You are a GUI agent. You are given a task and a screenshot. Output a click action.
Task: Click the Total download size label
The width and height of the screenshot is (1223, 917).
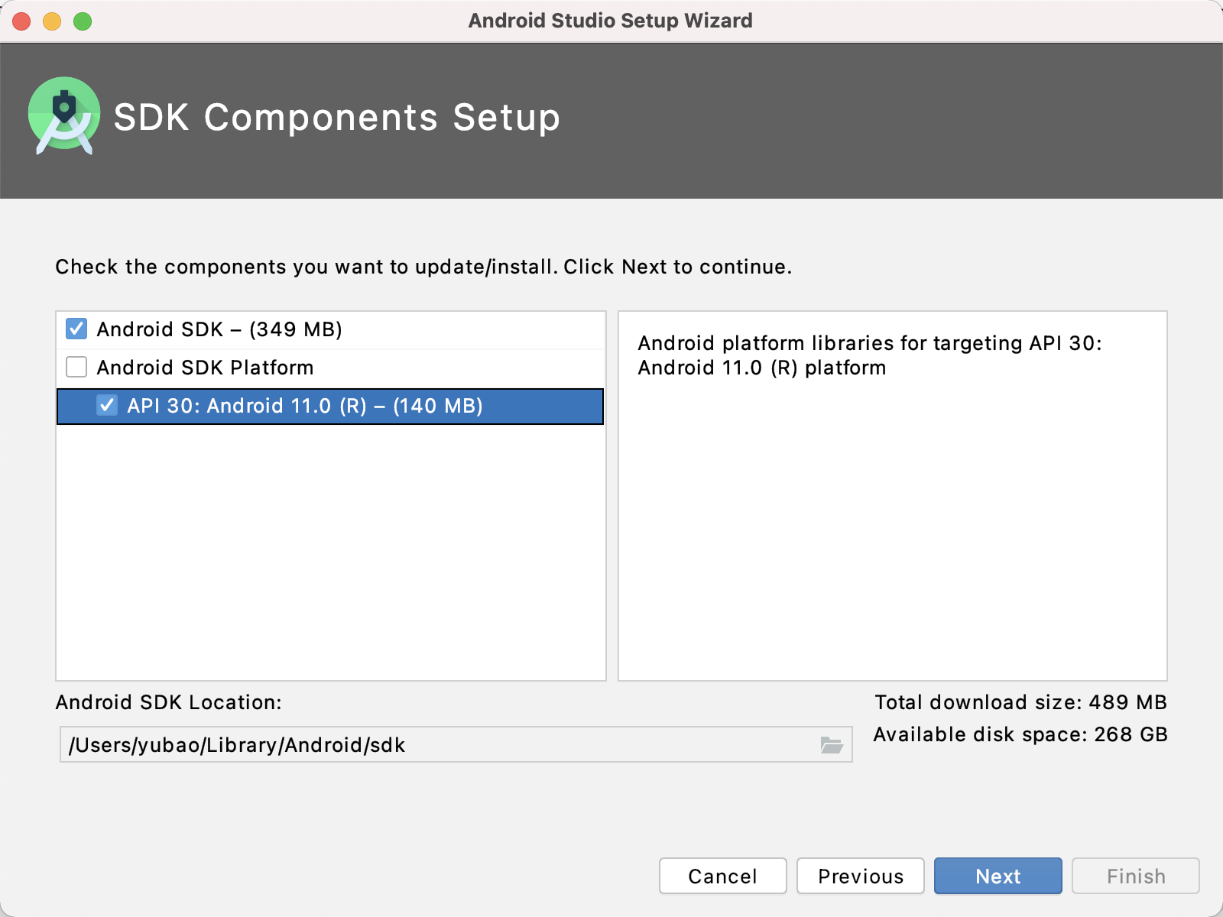point(1020,702)
